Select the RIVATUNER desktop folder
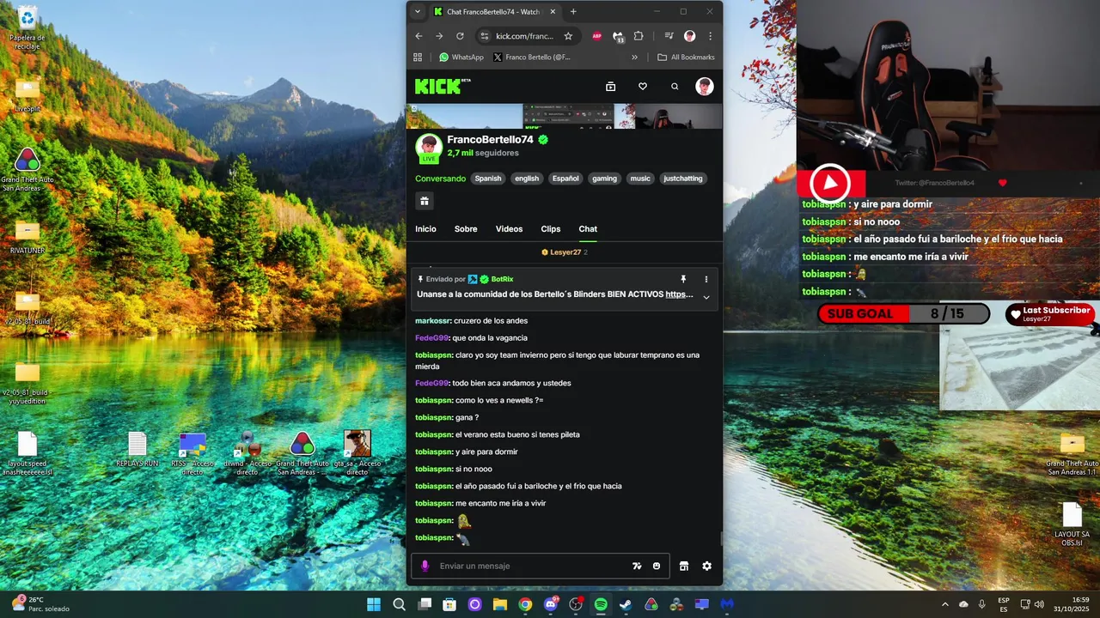The image size is (1100, 618). (27, 237)
